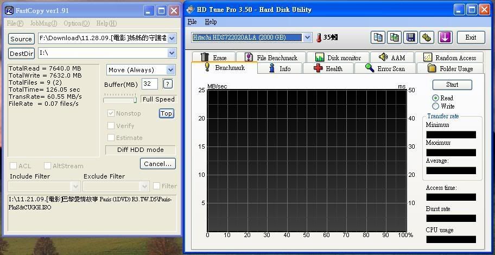The width and height of the screenshot is (495, 255).
Task: Enable the Estimate checkbox
Action: (111, 138)
